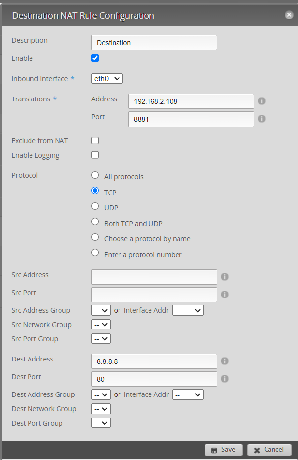Expand the Src Address Group dropdown
This screenshot has height=460, width=298.
click(x=101, y=310)
